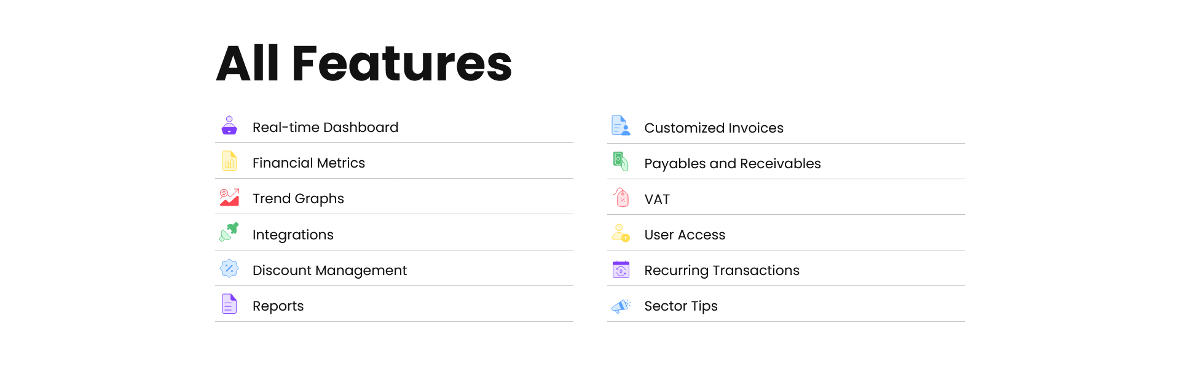Click the Sector Tips text
Screen dimensions: 1180x372
[x=680, y=306]
